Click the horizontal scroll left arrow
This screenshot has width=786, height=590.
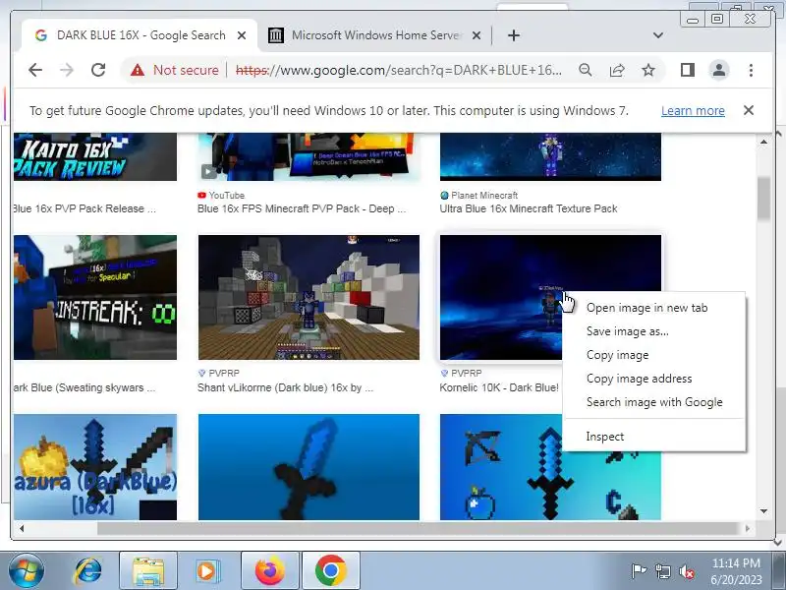(x=21, y=528)
